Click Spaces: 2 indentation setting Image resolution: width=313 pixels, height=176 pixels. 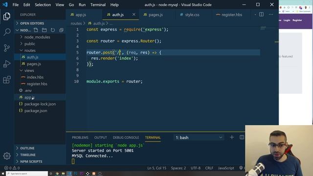pos(179,168)
